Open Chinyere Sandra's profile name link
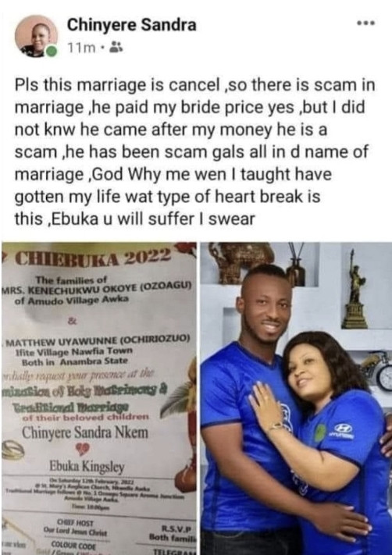 point(131,25)
